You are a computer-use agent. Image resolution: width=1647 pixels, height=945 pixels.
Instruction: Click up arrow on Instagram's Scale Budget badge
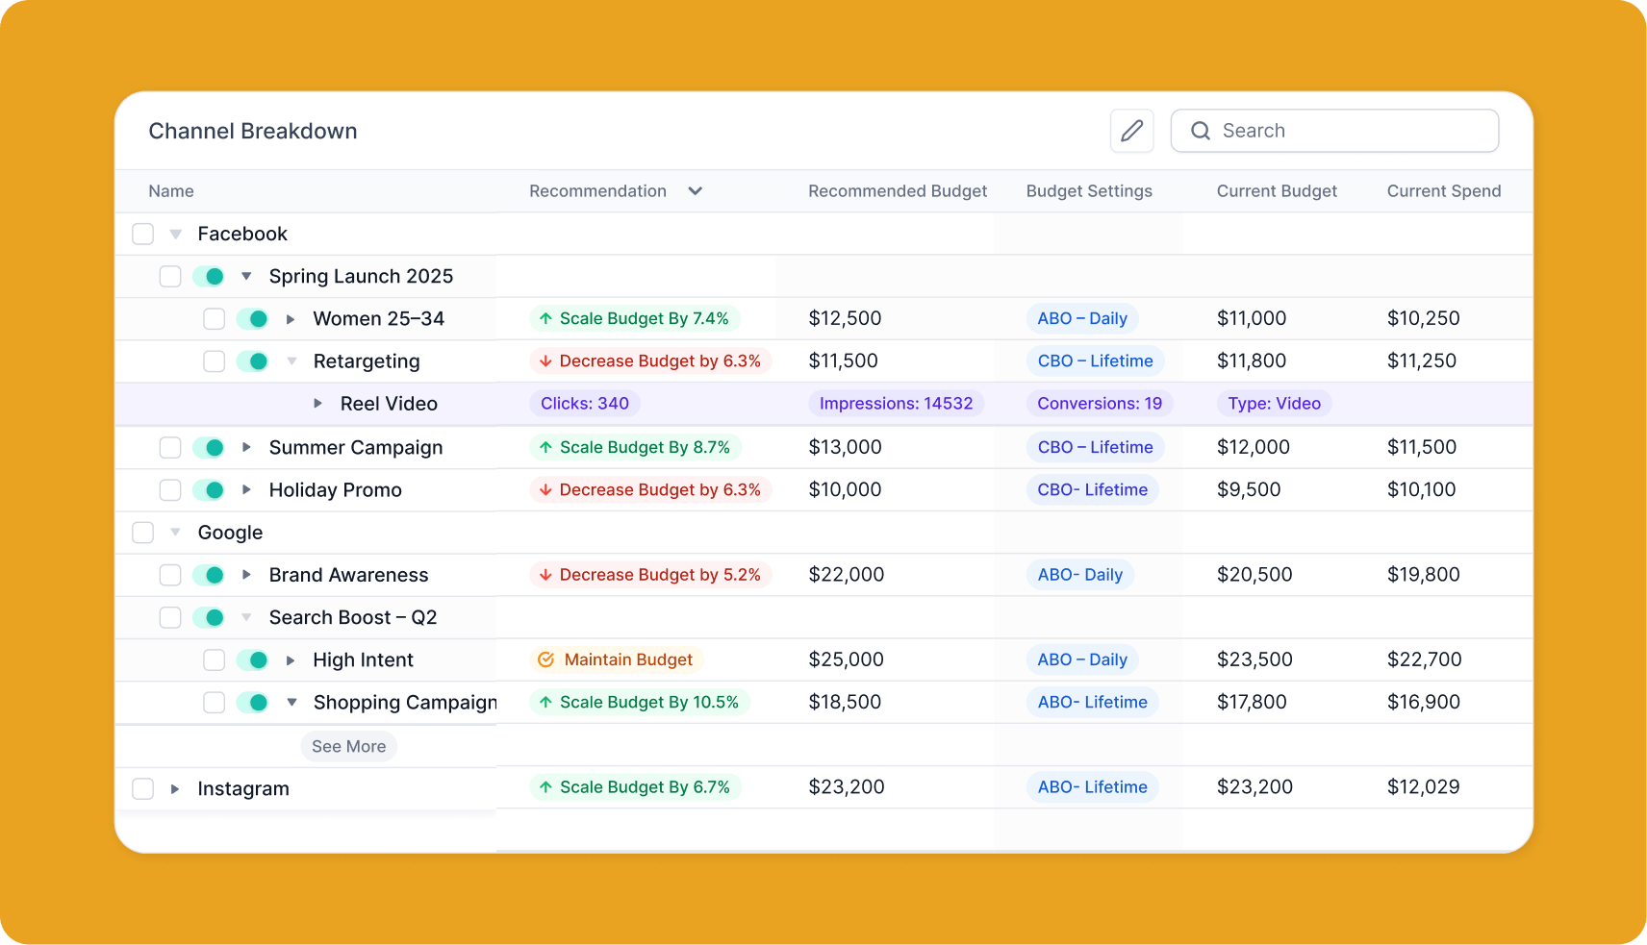pyautogui.click(x=545, y=787)
